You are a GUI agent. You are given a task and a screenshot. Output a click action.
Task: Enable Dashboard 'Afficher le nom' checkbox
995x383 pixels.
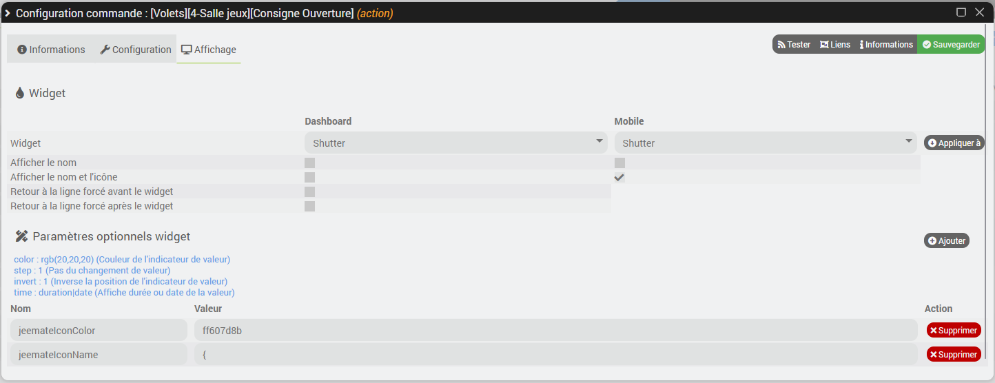tap(310, 163)
